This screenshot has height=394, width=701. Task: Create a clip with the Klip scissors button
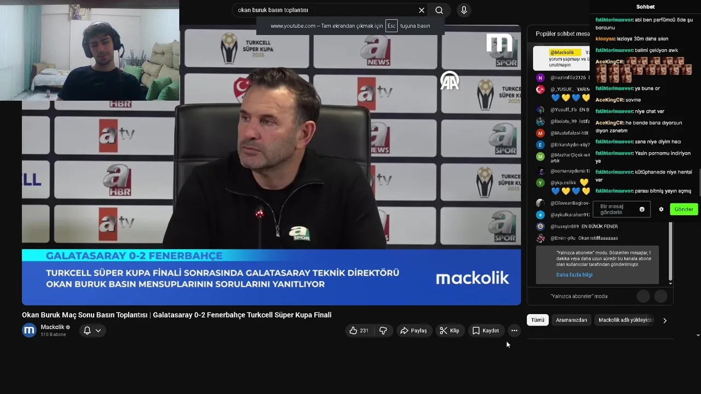point(449,331)
